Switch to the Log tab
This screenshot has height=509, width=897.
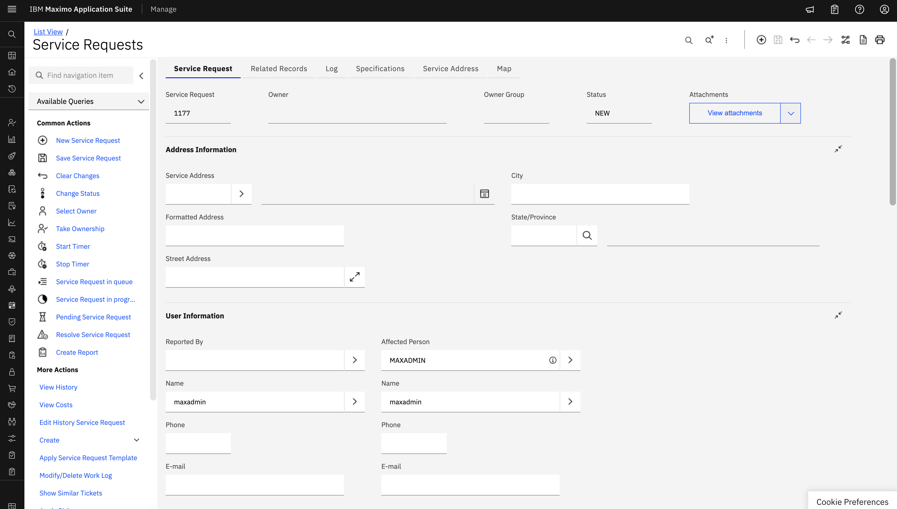coord(332,69)
